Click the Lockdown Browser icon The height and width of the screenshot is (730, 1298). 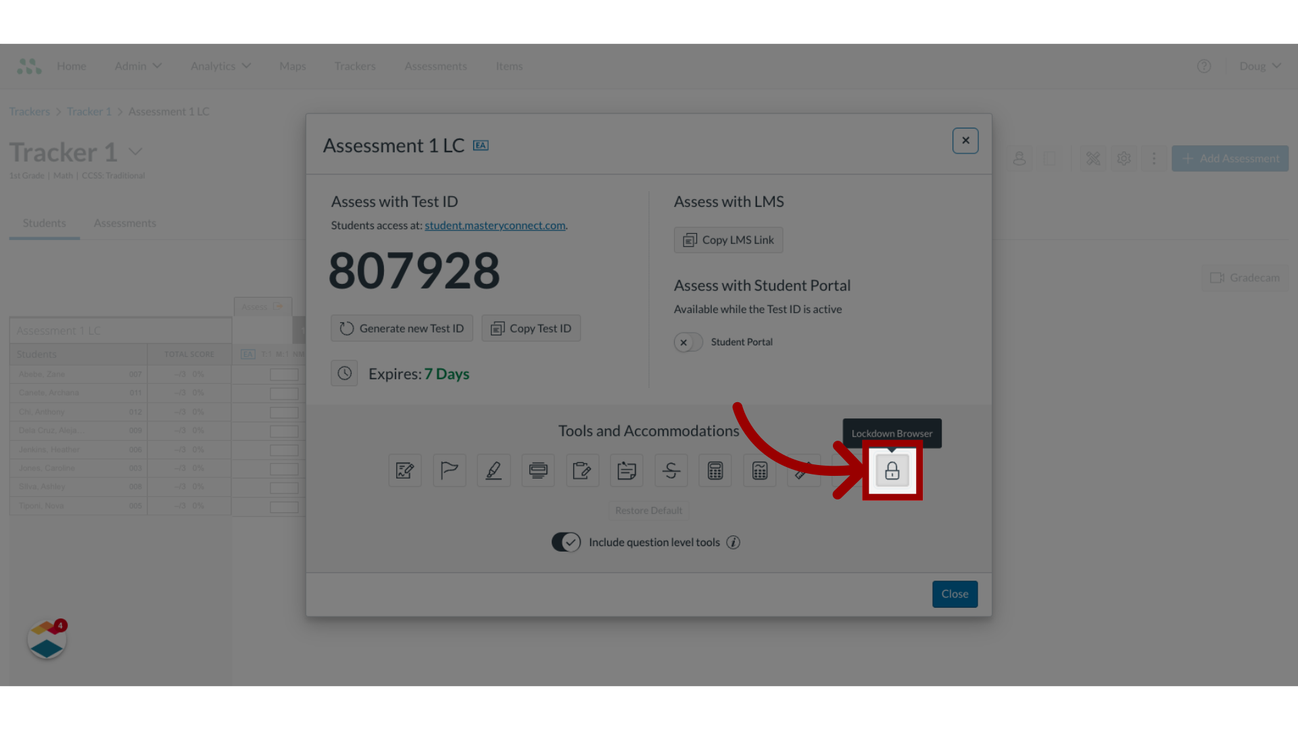pyautogui.click(x=892, y=470)
